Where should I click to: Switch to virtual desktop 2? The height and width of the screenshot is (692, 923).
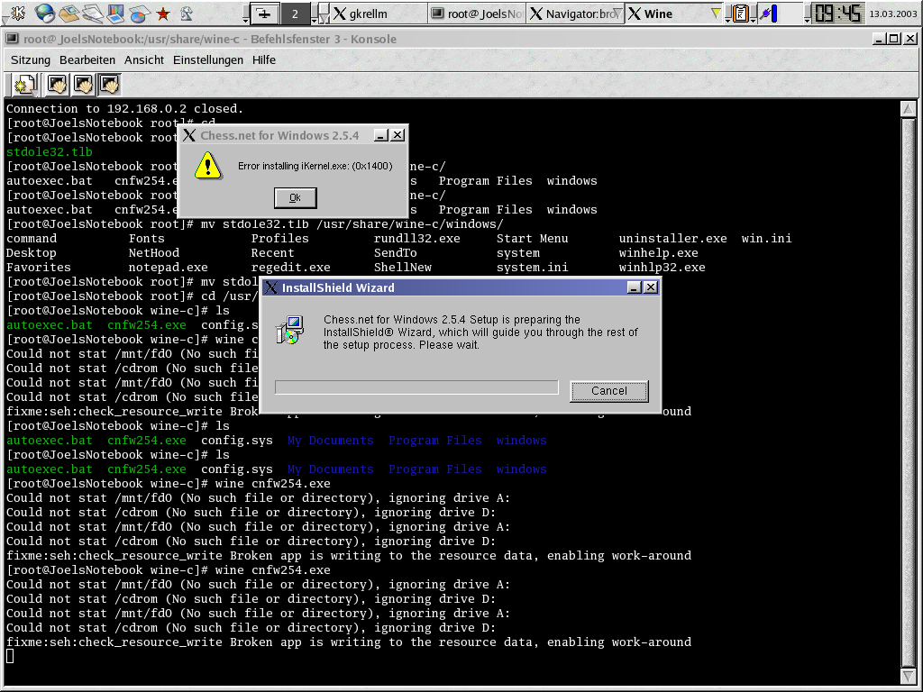[295, 14]
